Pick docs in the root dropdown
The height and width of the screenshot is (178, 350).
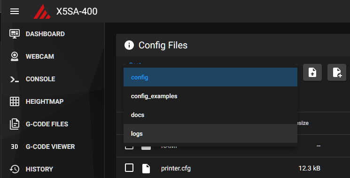[210, 115]
